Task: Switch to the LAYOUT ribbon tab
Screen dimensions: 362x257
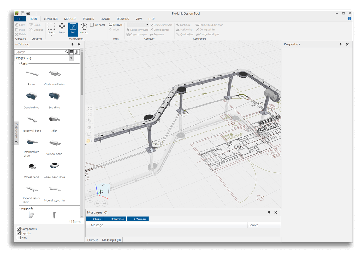Action: [x=105, y=19]
